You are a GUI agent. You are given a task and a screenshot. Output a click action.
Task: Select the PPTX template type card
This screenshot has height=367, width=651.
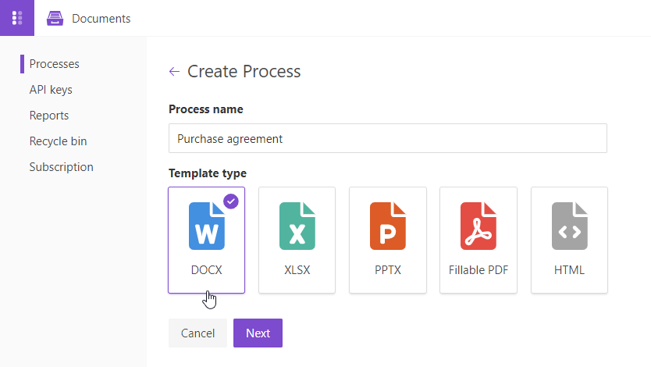388,240
